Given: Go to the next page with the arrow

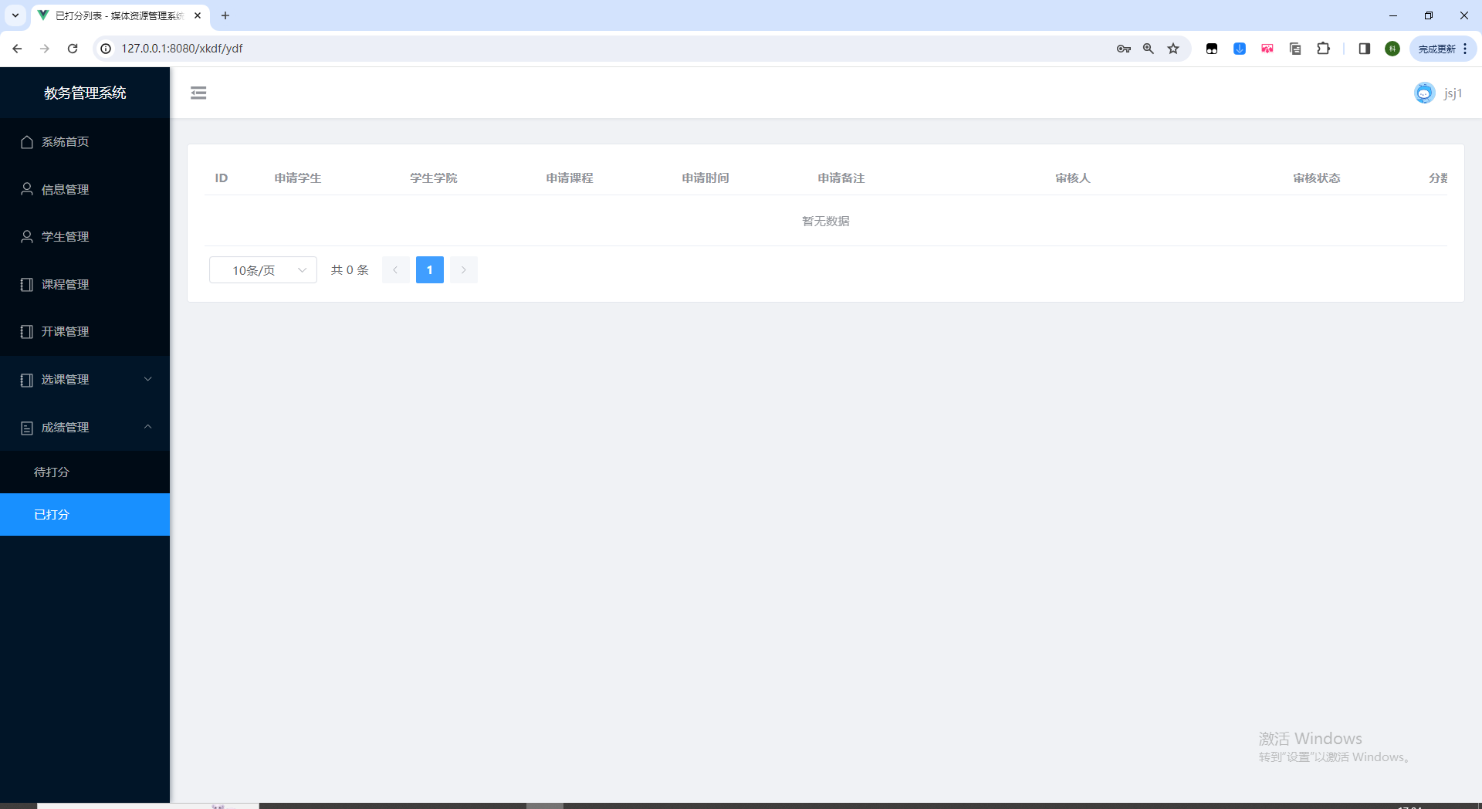Looking at the screenshot, I should coord(463,269).
